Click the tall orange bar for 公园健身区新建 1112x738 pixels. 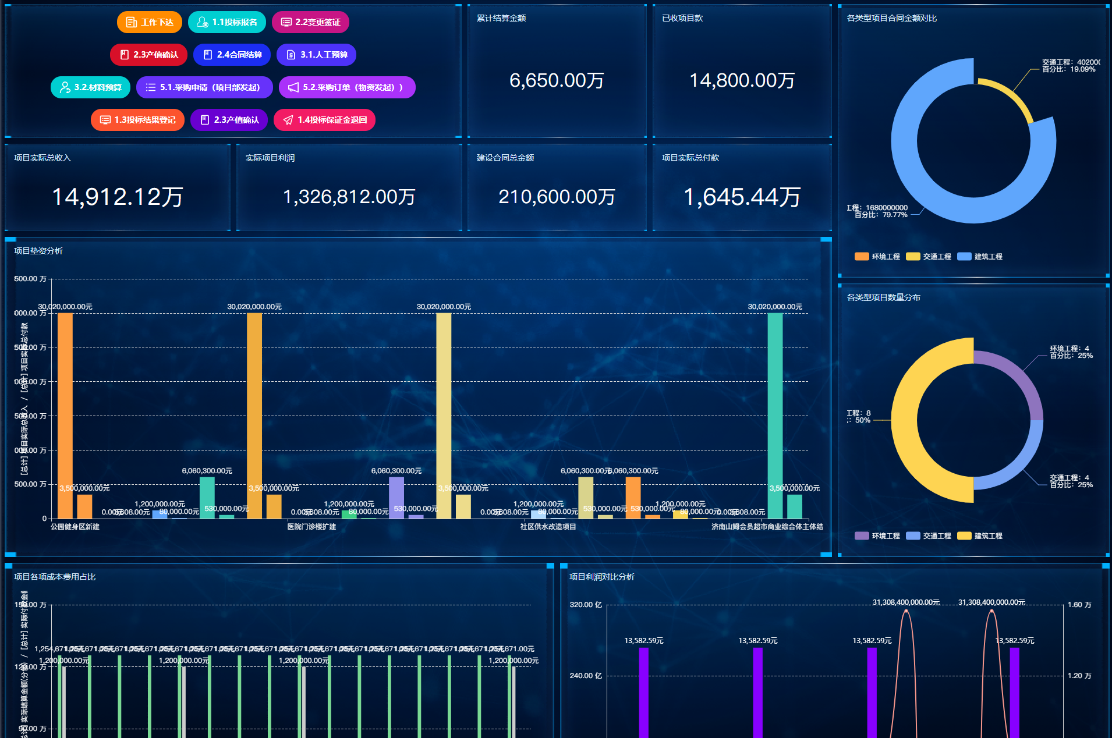click(x=65, y=415)
